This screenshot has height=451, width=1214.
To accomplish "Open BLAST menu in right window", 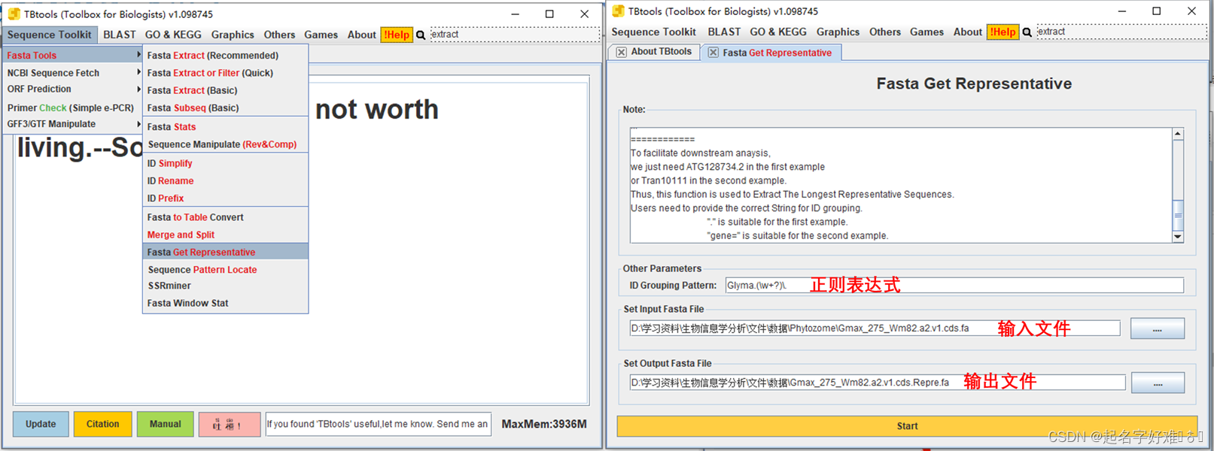I will point(724,32).
